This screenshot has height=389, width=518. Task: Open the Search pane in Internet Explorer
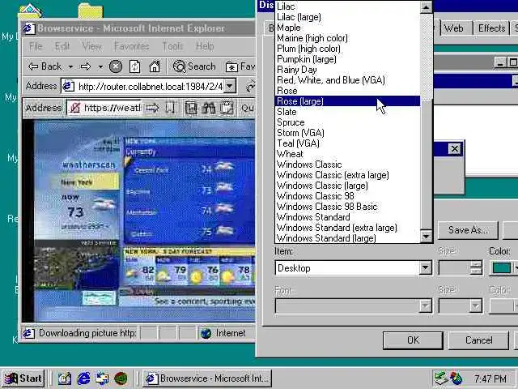(x=194, y=66)
